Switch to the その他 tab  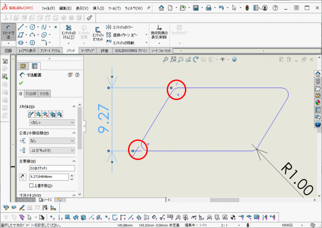tap(44, 94)
